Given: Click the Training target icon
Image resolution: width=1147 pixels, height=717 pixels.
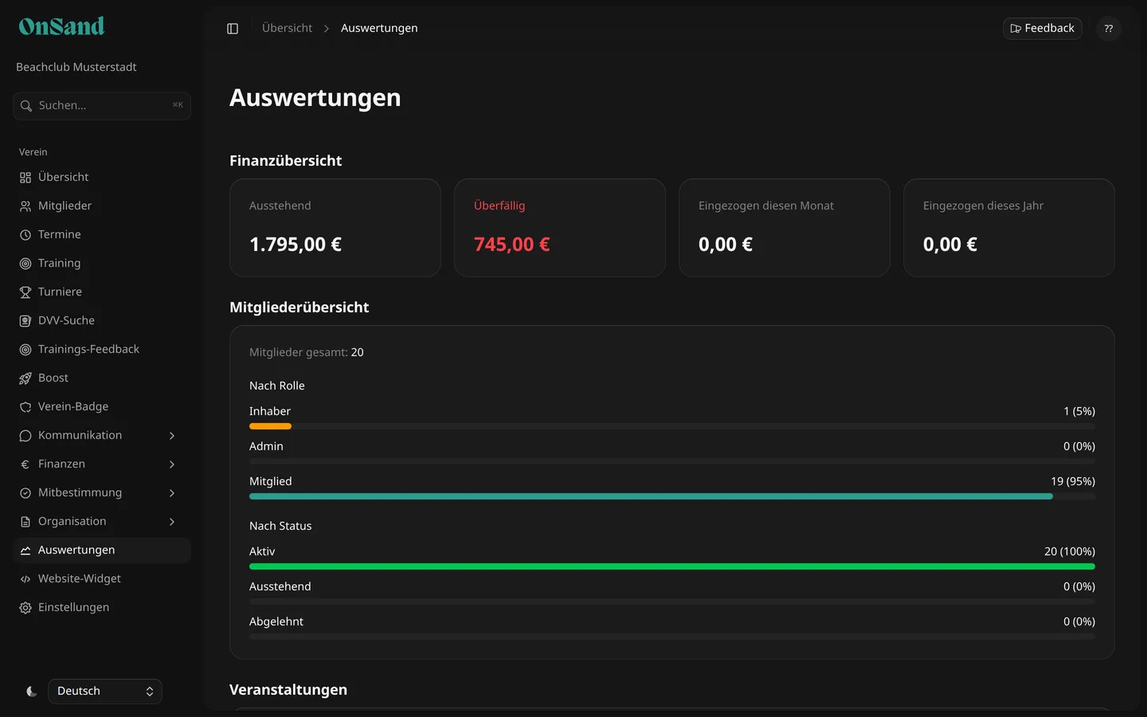Looking at the screenshot, I should [x=25, y=264].
